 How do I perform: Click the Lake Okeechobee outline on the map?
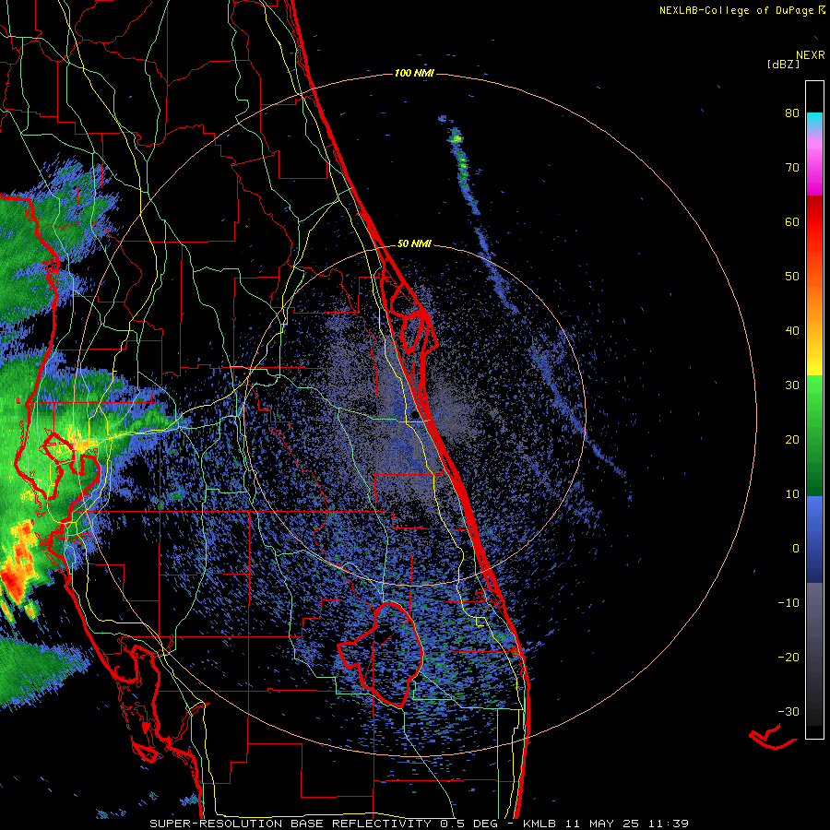[382, 654]
